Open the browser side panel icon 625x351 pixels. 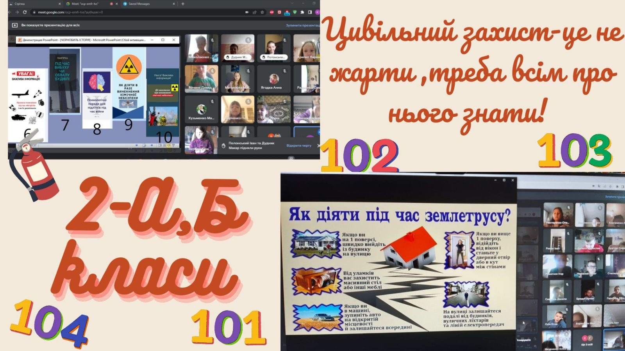[x=310, y=12]
